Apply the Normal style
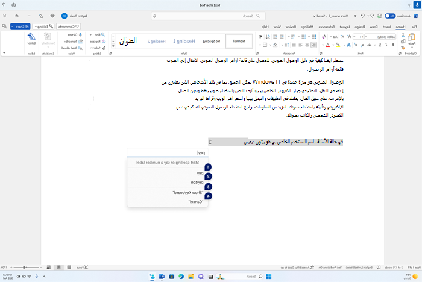Viewport: 422px width, 282px height. (x=239, y=41)
